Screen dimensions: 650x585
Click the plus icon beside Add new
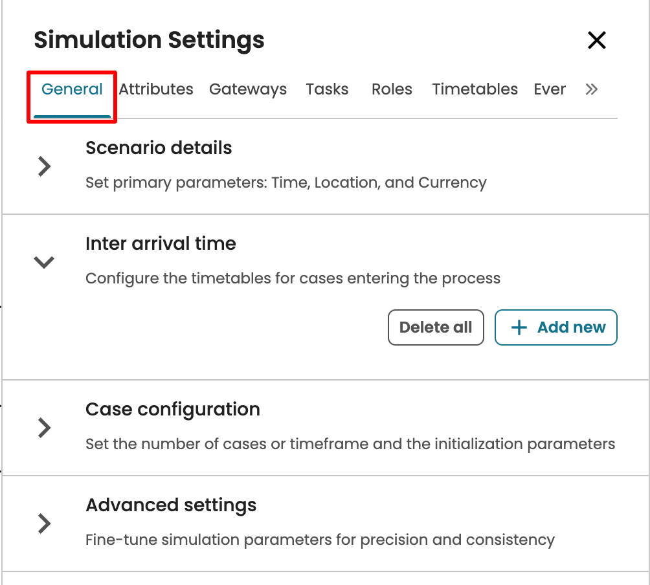coord(519,327)
